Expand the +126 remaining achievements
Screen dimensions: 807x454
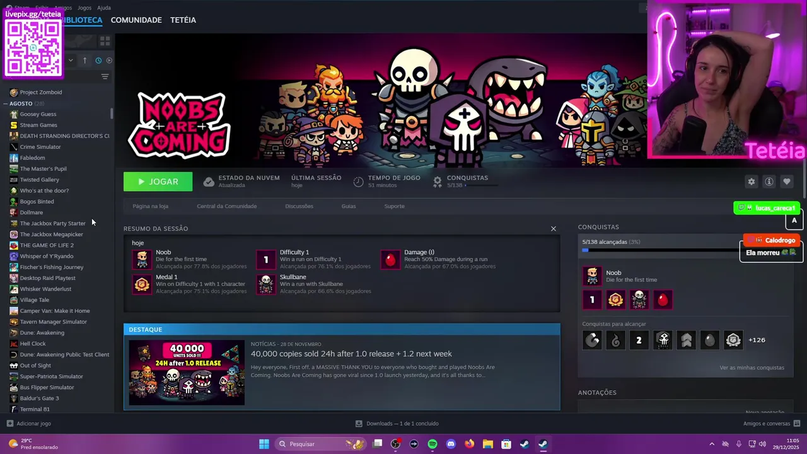[x=757, y=340]
